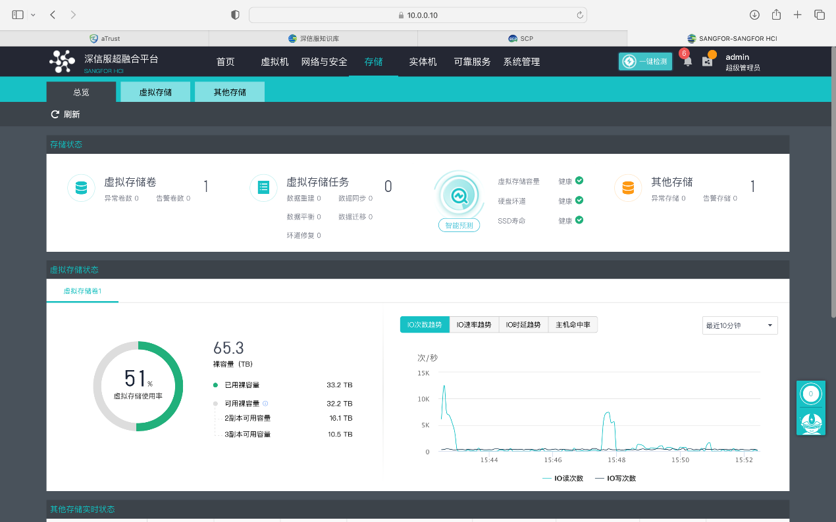Click the Sangfor HCI logo
Viewport: 836px width, 522px height.
(x=63, y=61)
